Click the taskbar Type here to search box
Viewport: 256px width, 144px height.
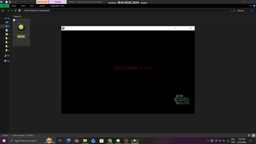coord(32,141)
